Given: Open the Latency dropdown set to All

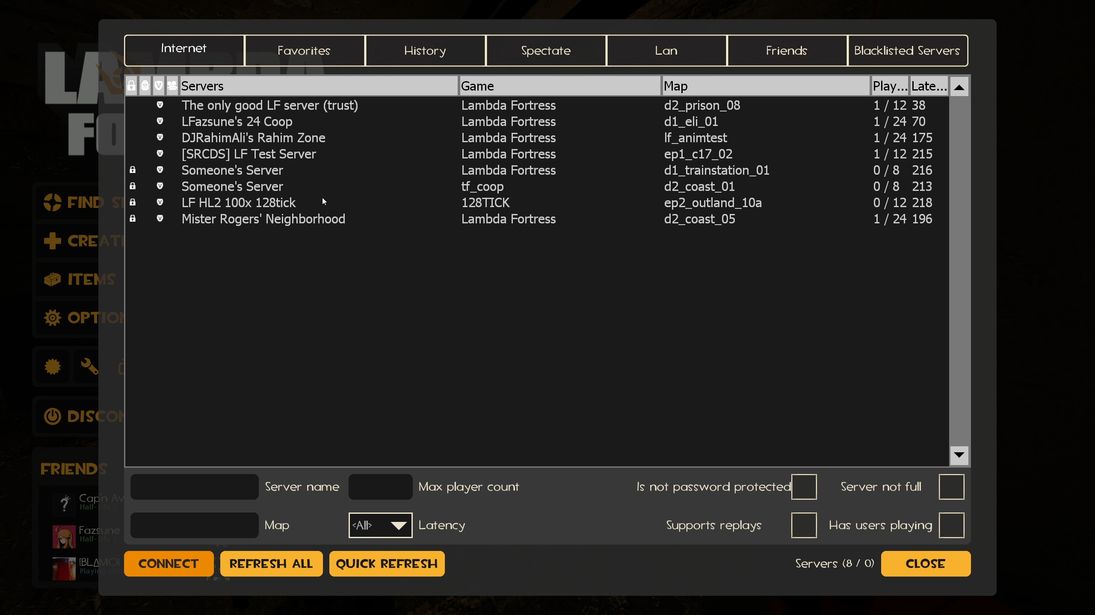Looking at the screenshot, I should pos(380,525).
